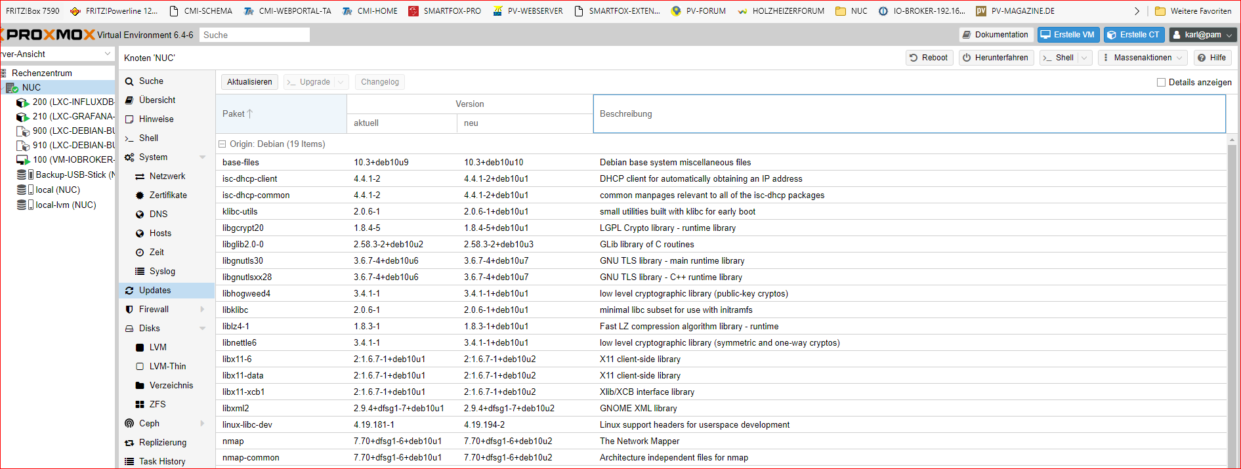Image resolution: width=1241 pixels, height=469 pixels.
Task: Click the Changelog button
Action: tap(379, 82)
